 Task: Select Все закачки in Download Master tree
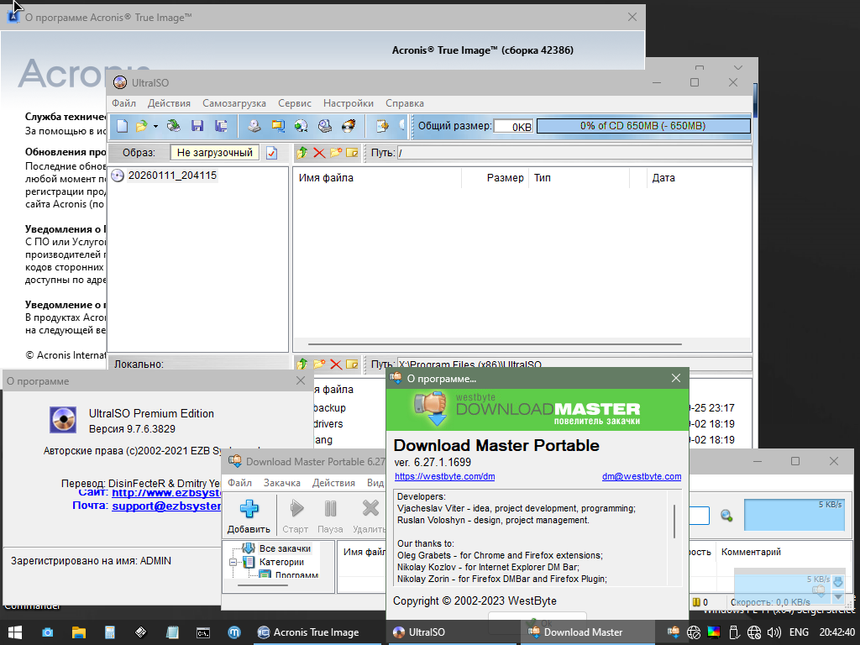[x=285, y=548]
